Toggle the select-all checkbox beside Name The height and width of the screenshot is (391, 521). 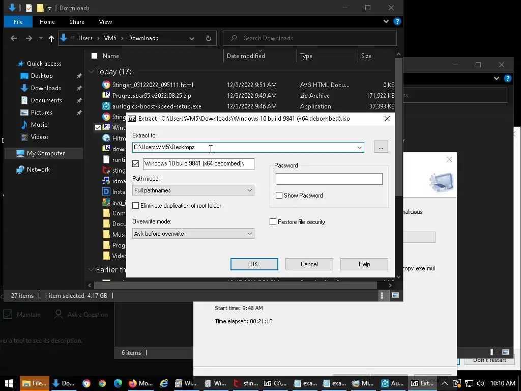(x=94, y=56)
